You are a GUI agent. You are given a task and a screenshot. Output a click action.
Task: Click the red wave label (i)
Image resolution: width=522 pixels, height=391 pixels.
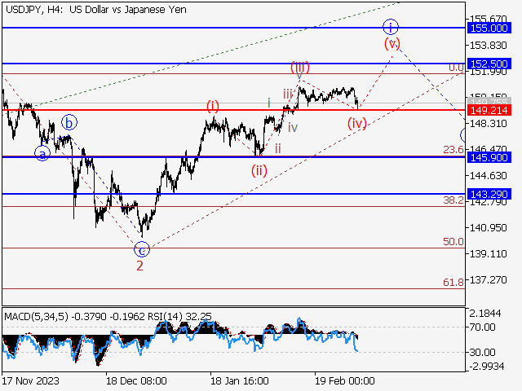[x=213, y=106]
